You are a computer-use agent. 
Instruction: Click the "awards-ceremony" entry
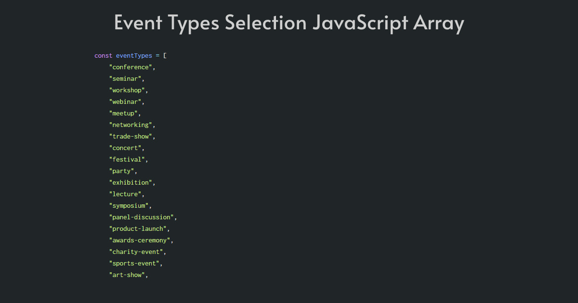140,240
